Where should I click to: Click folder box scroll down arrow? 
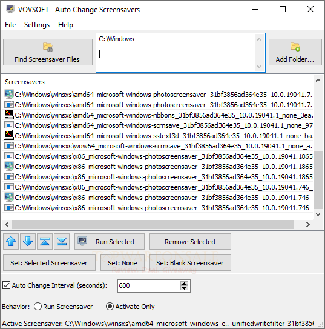pyautogui.click(x=259, y=67)
